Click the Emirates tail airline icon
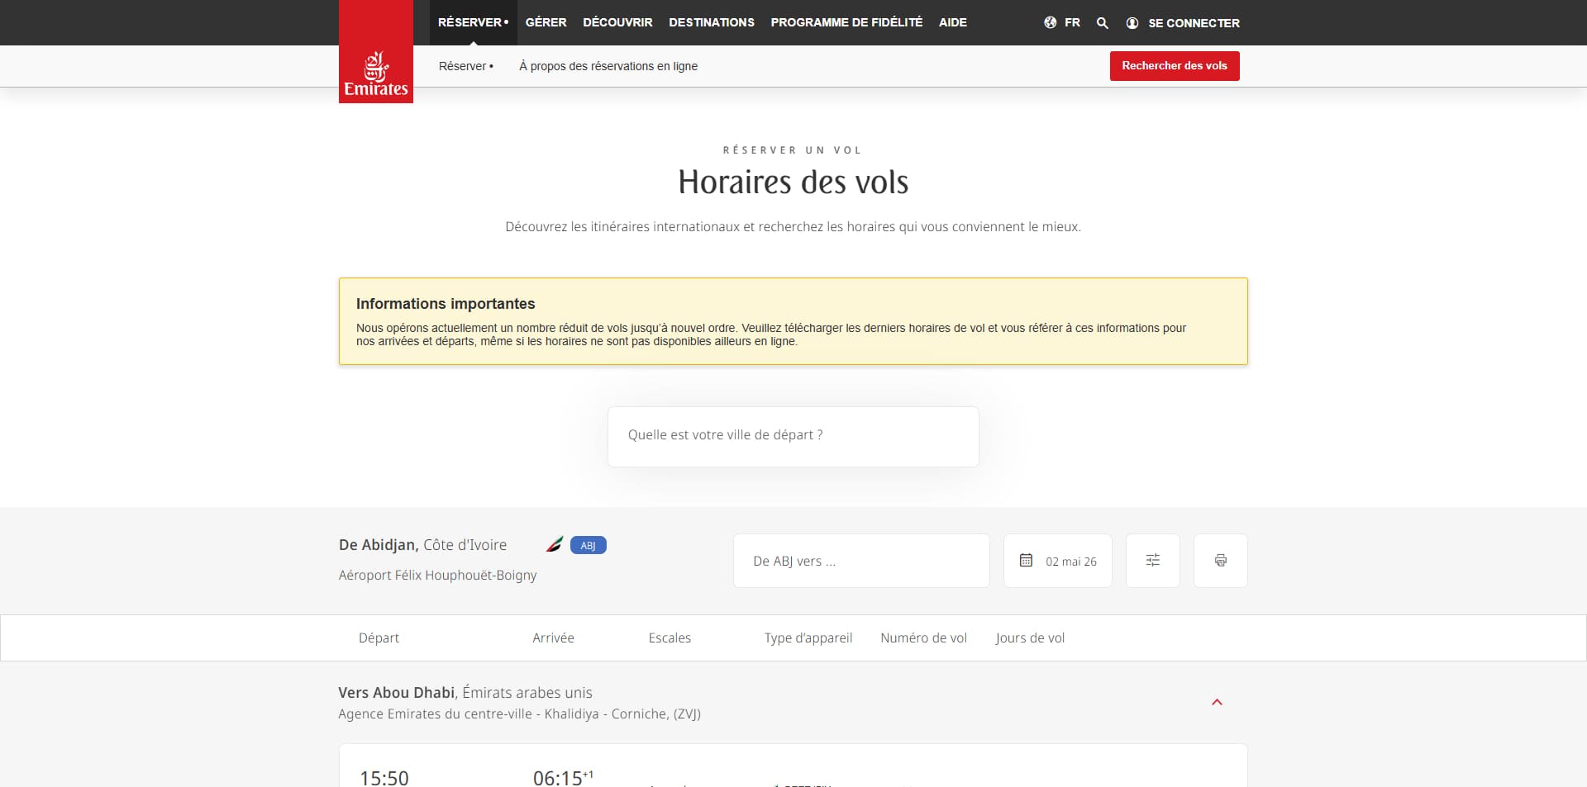Screen dimensions: 1587x787 555,545
